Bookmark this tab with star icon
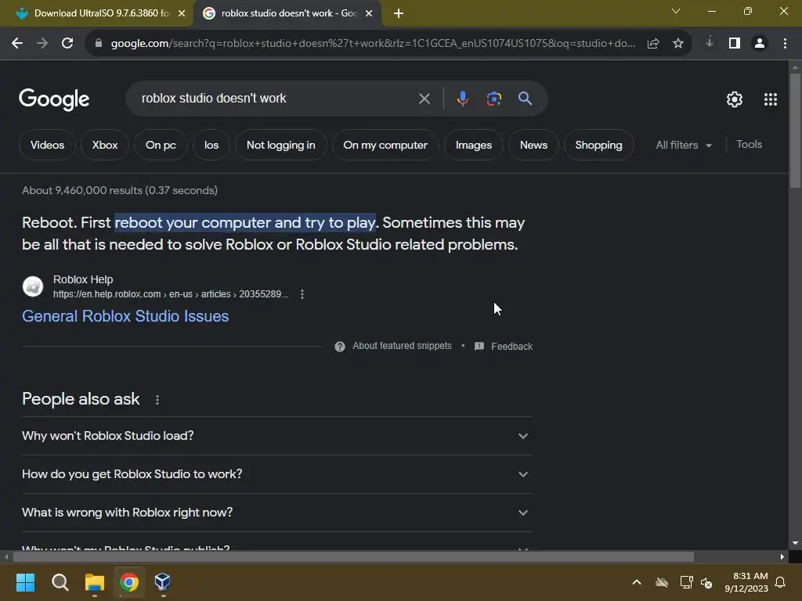The width and height of the screenshot is (802, 601). tap(678, 44)
